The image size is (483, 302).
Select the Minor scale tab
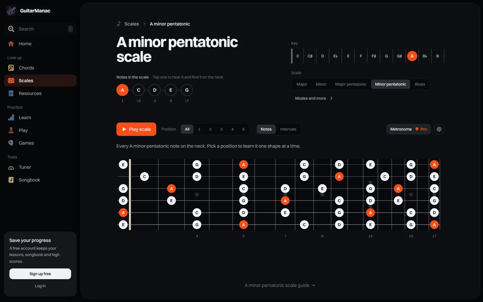[x=321, y=84]
